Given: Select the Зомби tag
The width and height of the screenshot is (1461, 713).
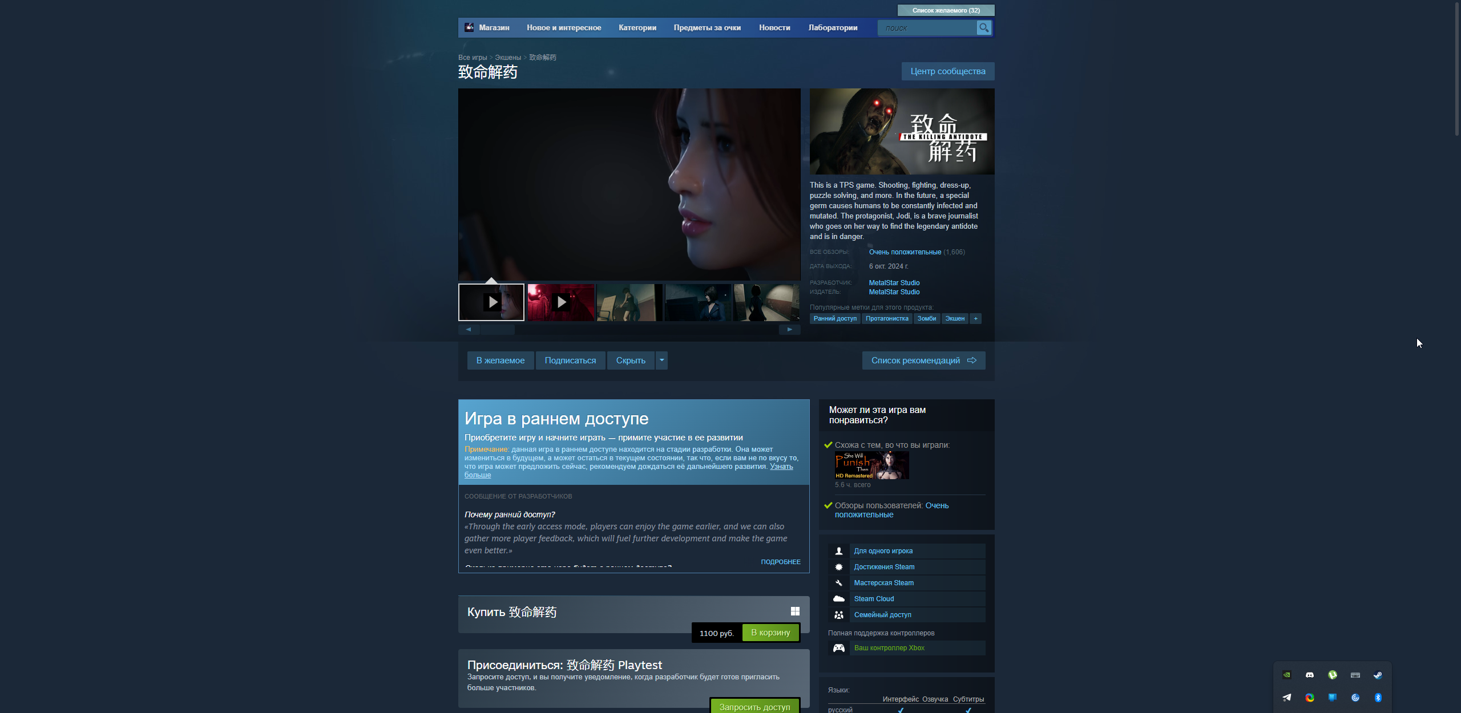Looking at the screenshot, I should pos(927,319).
